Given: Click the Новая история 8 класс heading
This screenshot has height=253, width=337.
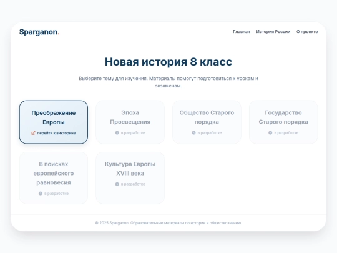Looking at the screenshot, I should coord(168,62).
